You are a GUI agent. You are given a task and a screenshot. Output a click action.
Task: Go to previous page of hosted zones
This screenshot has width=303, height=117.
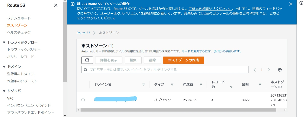tap(255, 70)
